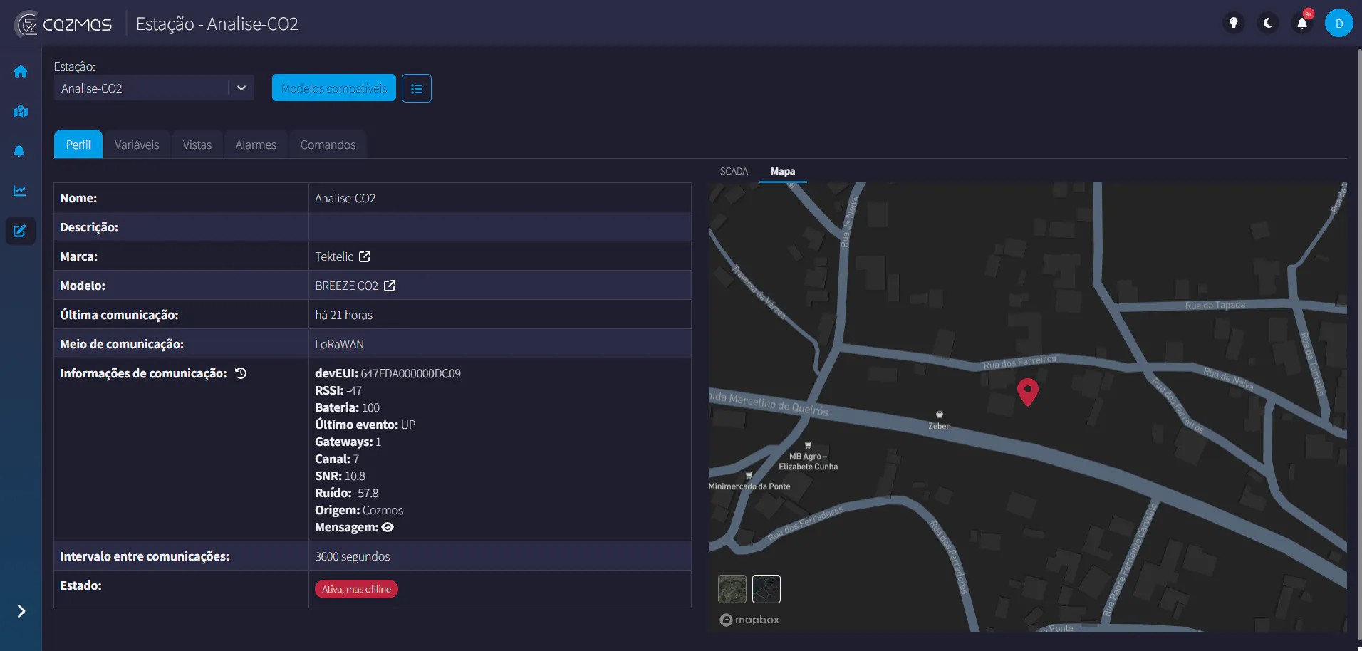The width and height of the screenshot is (1362, 651).
Task: Open the Estação dropdown Analise-CO2
Action: (154, 88)
